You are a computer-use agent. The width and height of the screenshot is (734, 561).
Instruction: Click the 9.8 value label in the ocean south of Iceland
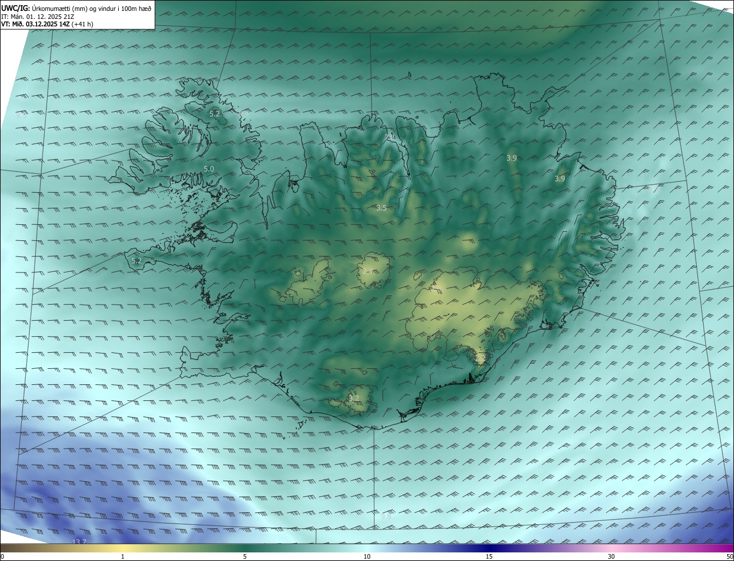tap(386, 516)
